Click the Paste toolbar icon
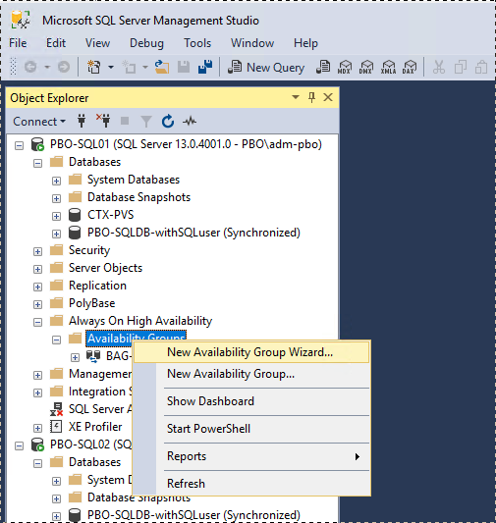 [481, 67]
